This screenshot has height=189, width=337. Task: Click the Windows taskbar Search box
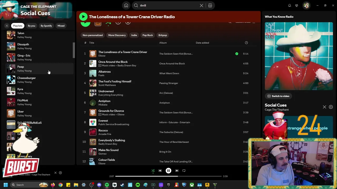pyautogui.click(x=29, y=185)
